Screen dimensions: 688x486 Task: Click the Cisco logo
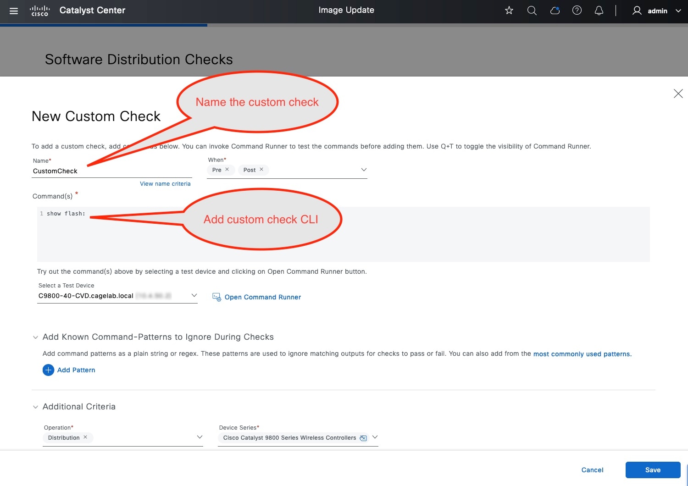[39, 11]
